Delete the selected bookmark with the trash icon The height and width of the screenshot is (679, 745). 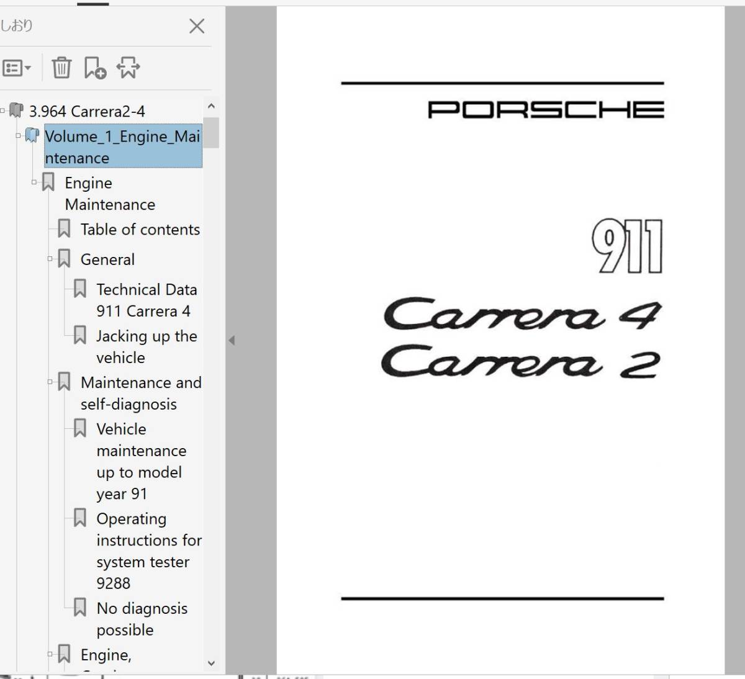61,68
